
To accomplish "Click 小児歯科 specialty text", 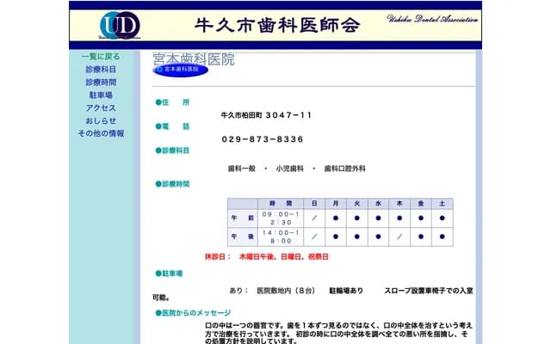I will (x=289, y=169).
